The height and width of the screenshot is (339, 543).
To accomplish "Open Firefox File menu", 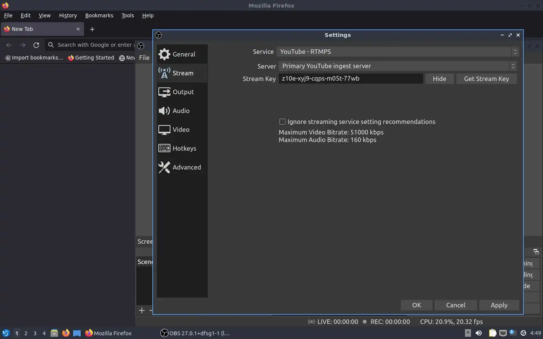I will click(x=8, y=15).
